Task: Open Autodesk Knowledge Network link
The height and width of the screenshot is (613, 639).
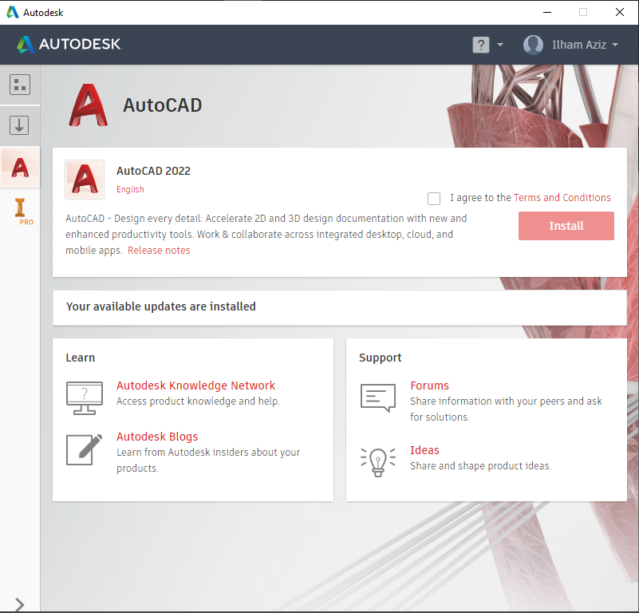Action: coord(195,386)
